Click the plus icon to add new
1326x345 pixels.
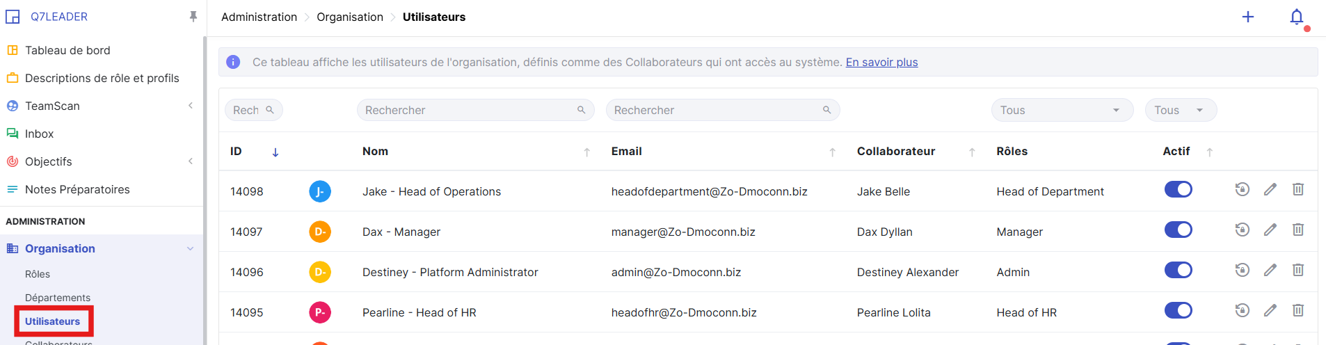pos(1247,17)
